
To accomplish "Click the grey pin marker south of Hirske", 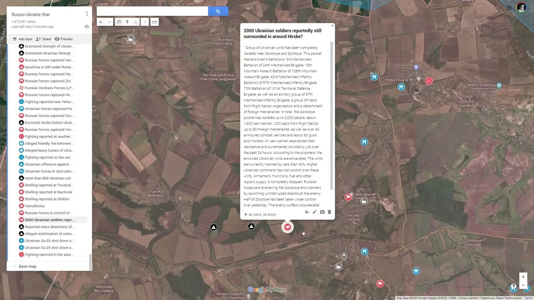I will tap(344, 256).
